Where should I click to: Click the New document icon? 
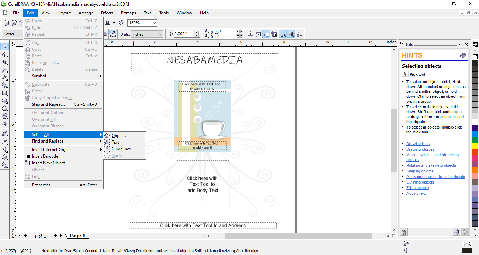(x=7, y=23)
